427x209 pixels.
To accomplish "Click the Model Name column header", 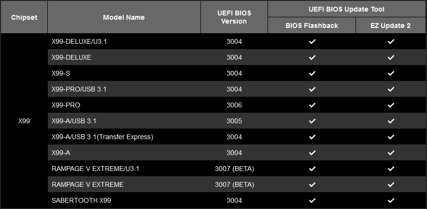I will (x=124, y=17).
